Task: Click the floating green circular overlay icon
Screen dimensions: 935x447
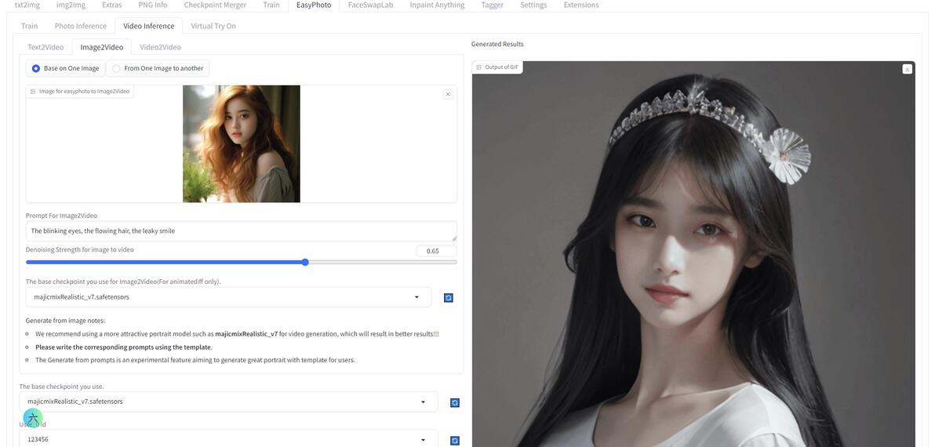Action: click(x=33, y=419)
